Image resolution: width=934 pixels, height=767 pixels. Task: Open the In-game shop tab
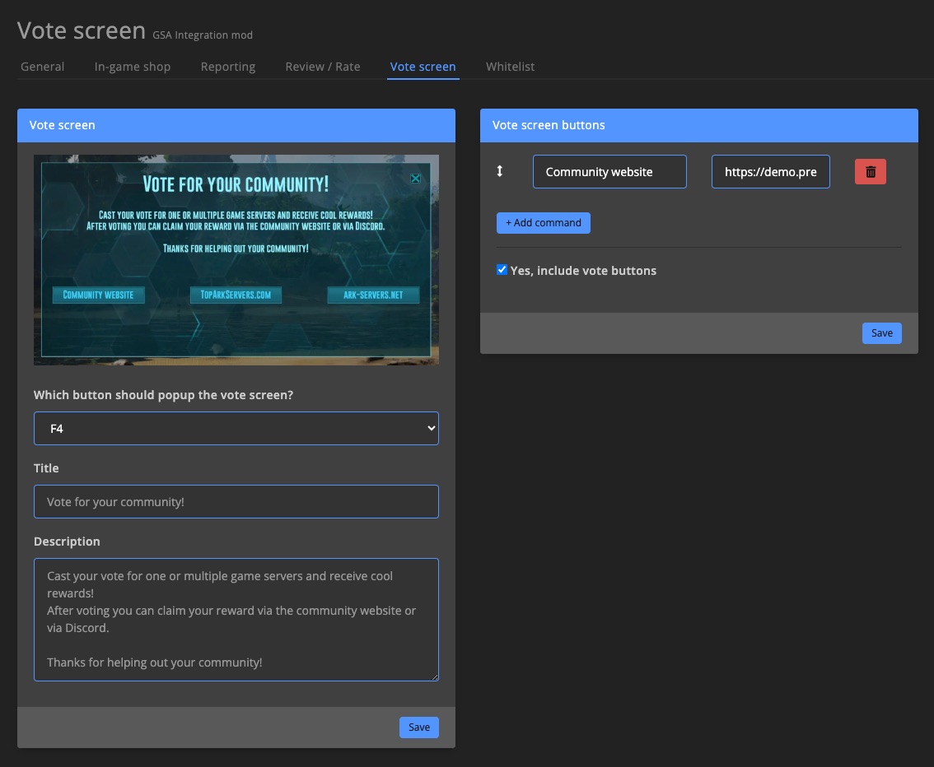(132, 67)
